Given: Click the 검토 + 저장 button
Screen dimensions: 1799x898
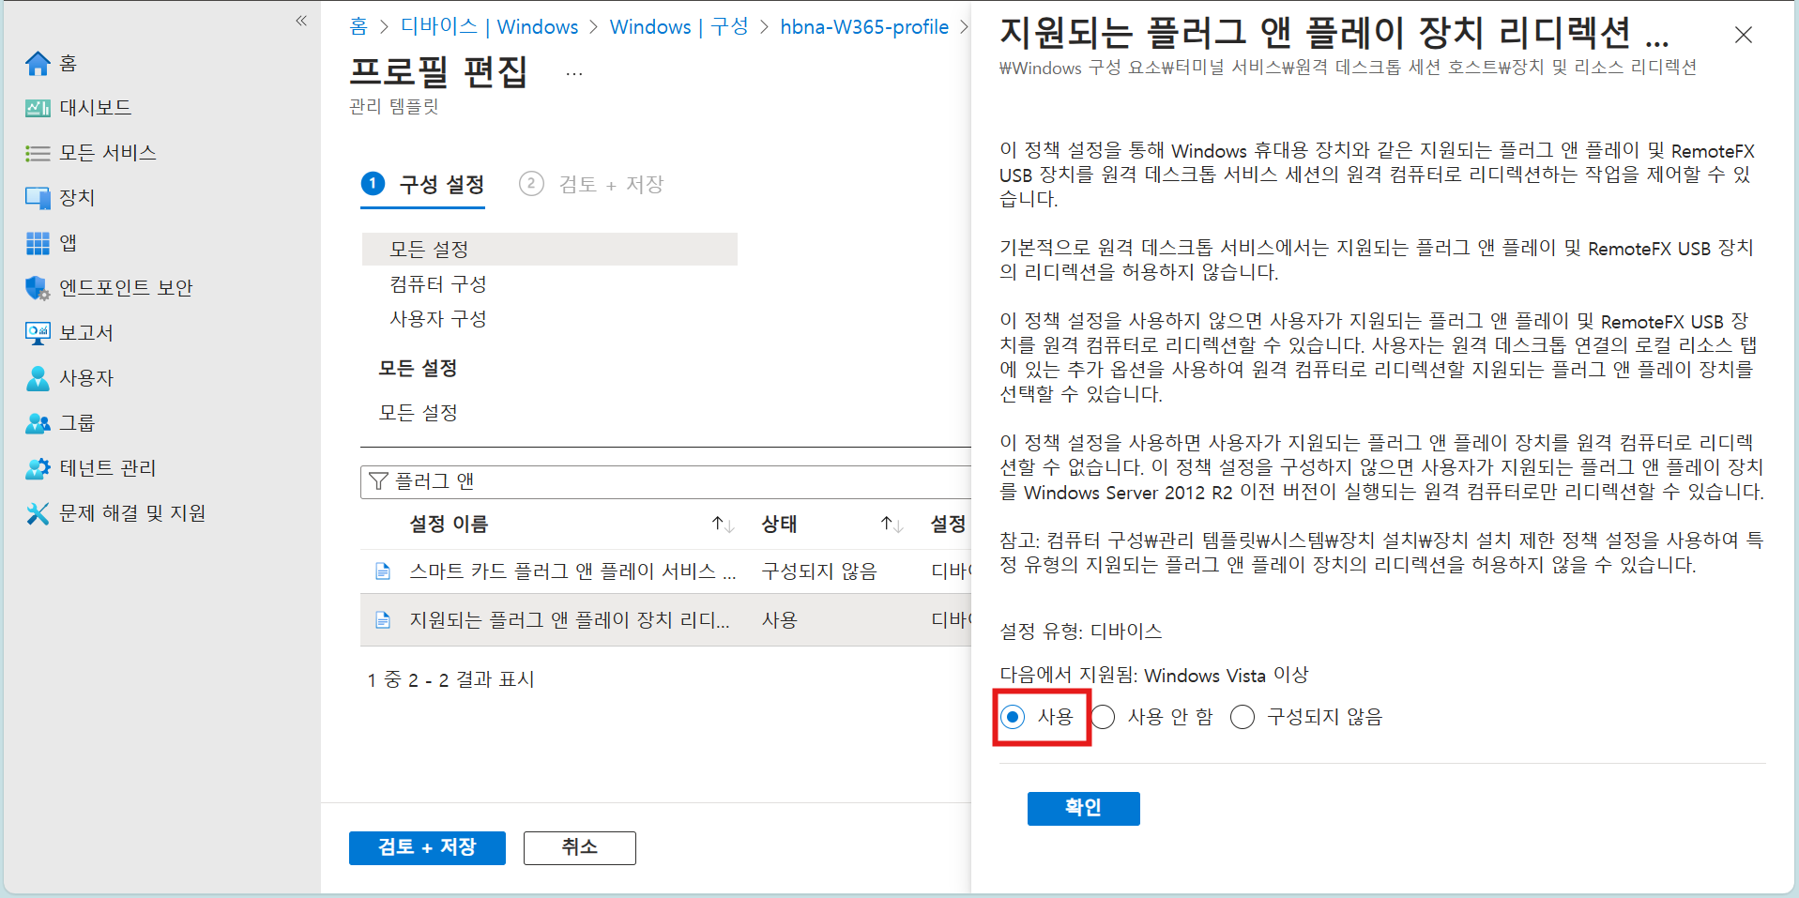Looking at the screenshot, I should pos(427,847).
